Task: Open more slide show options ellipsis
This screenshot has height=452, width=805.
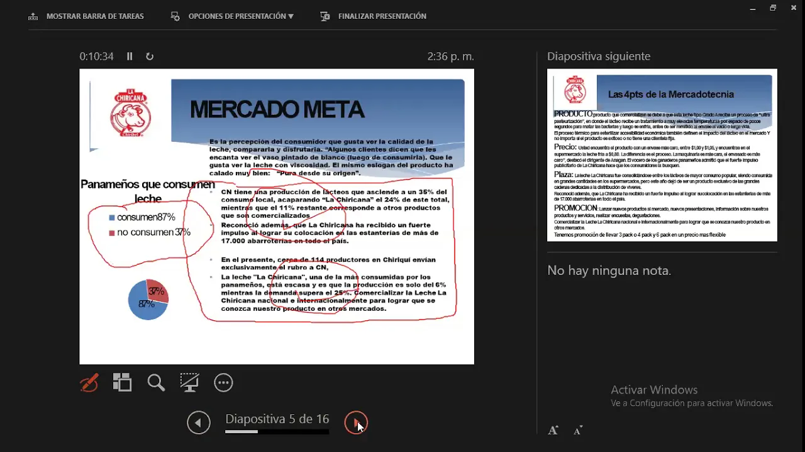Action: [x=223, y=382]
